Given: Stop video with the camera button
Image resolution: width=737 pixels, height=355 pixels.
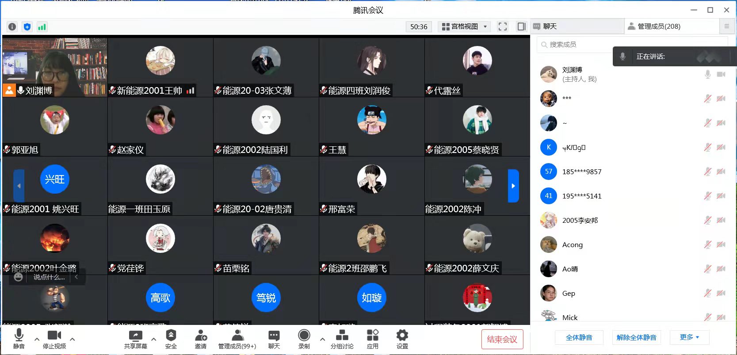Looking at the screenshot, I should point(54,339).
